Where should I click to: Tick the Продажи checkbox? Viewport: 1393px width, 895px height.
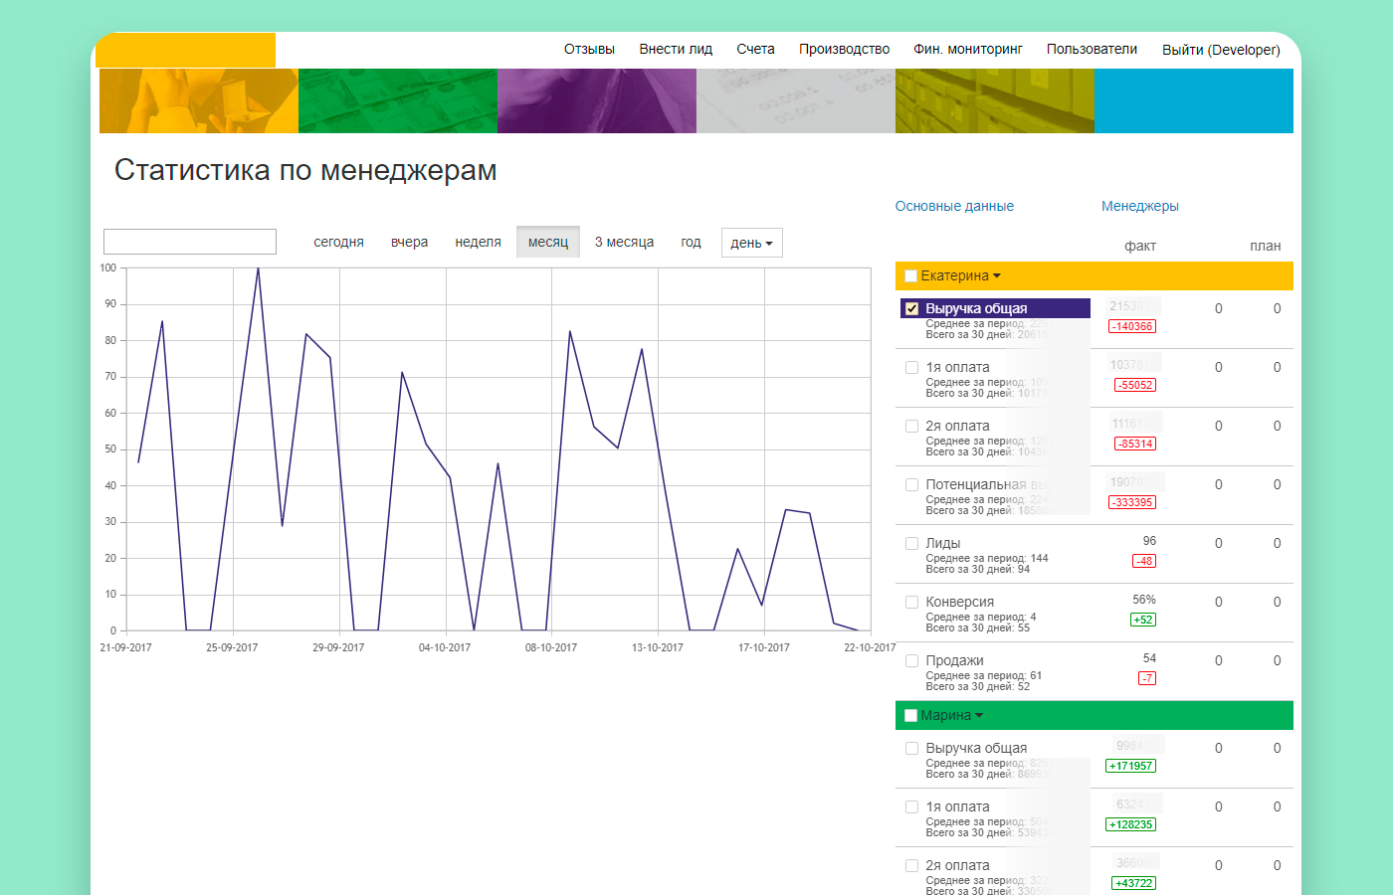(x=911, y=660)
